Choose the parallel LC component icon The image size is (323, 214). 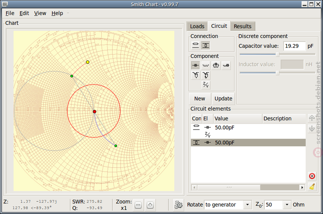click(x=216, y=65)
